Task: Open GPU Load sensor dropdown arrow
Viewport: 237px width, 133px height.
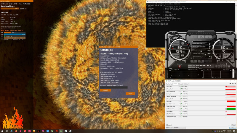Action: tap(179, 101)
